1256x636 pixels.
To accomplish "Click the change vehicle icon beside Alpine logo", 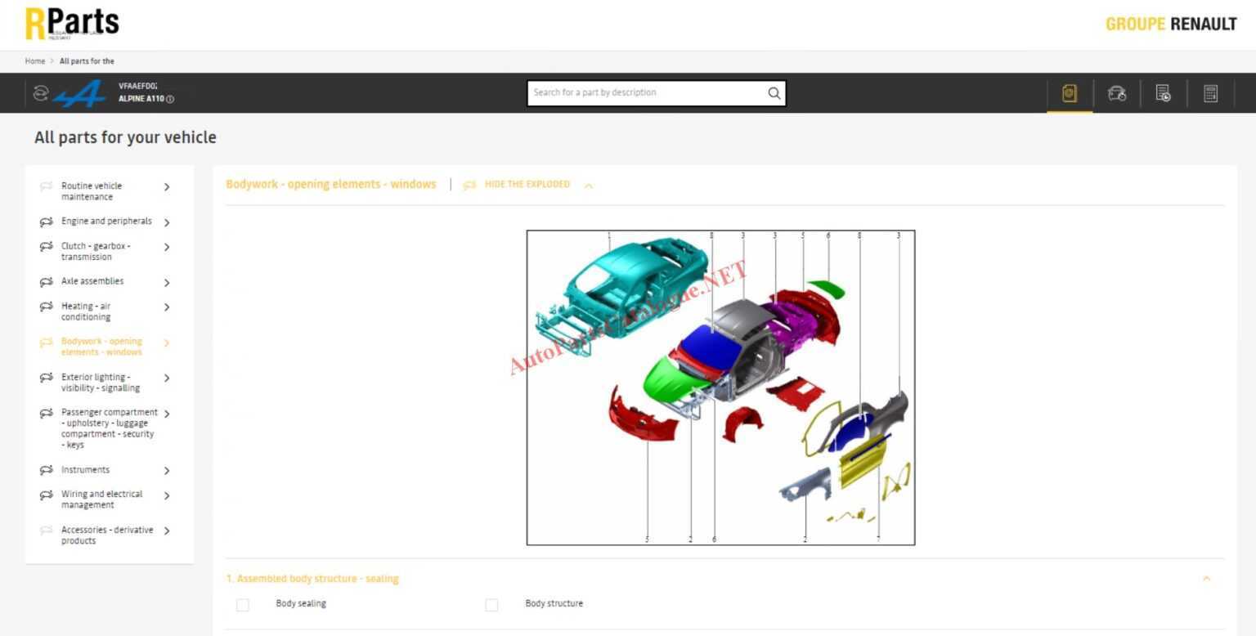I will click(x=41, y=93).
